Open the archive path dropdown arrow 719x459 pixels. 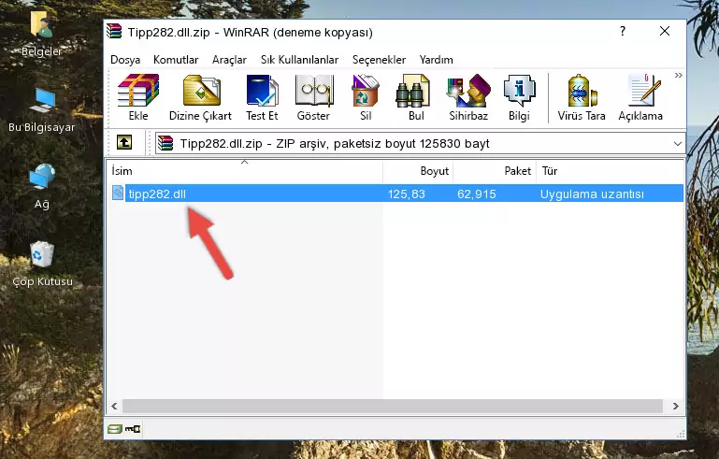tap(678, 144)
